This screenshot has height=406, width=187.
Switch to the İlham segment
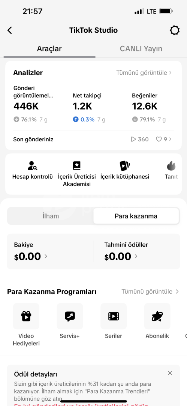coord(51,216)
